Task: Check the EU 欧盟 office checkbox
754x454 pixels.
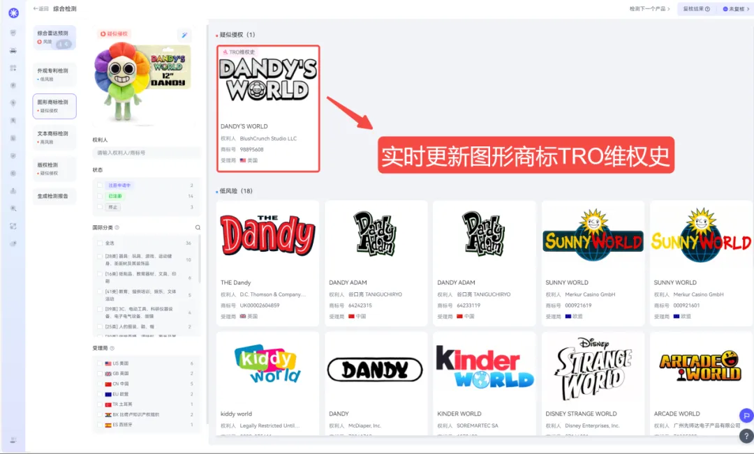Action: pos(100,395)
